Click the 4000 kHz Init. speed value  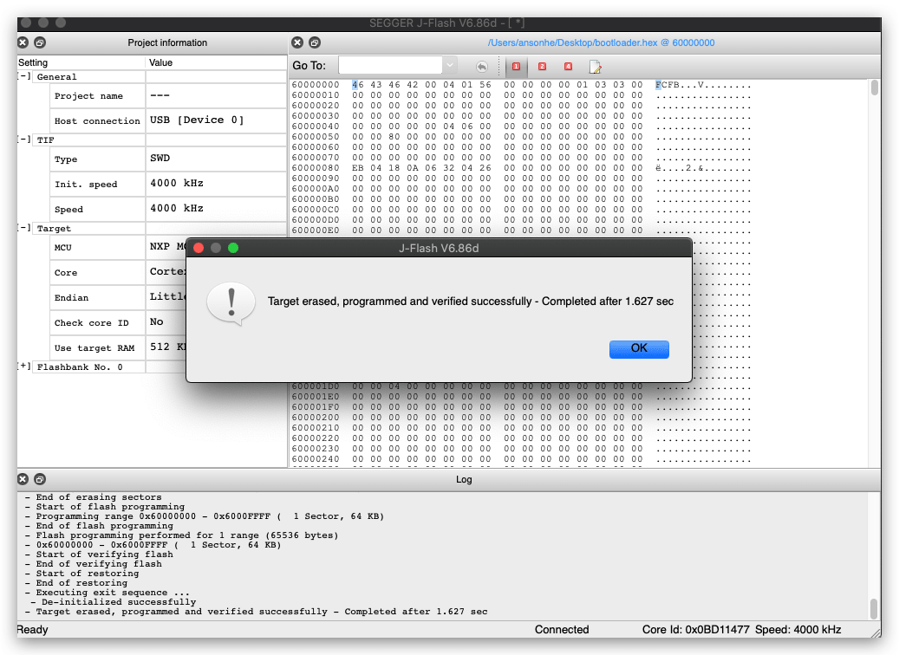(x=177, y=184)
